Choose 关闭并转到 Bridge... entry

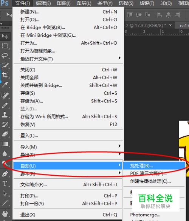coord(68,85)
